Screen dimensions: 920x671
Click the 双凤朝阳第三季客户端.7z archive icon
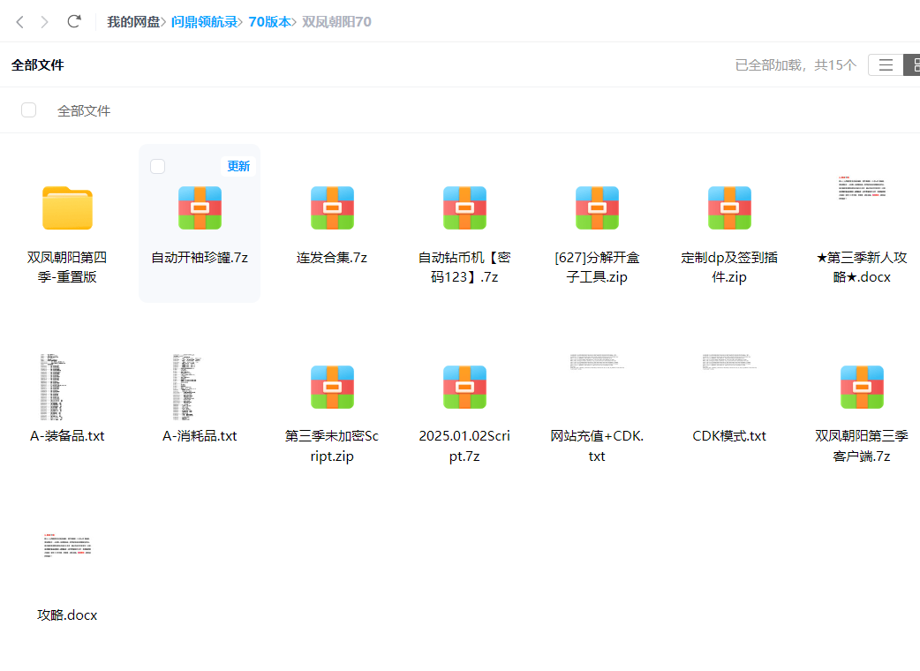[x=862, y=388]
